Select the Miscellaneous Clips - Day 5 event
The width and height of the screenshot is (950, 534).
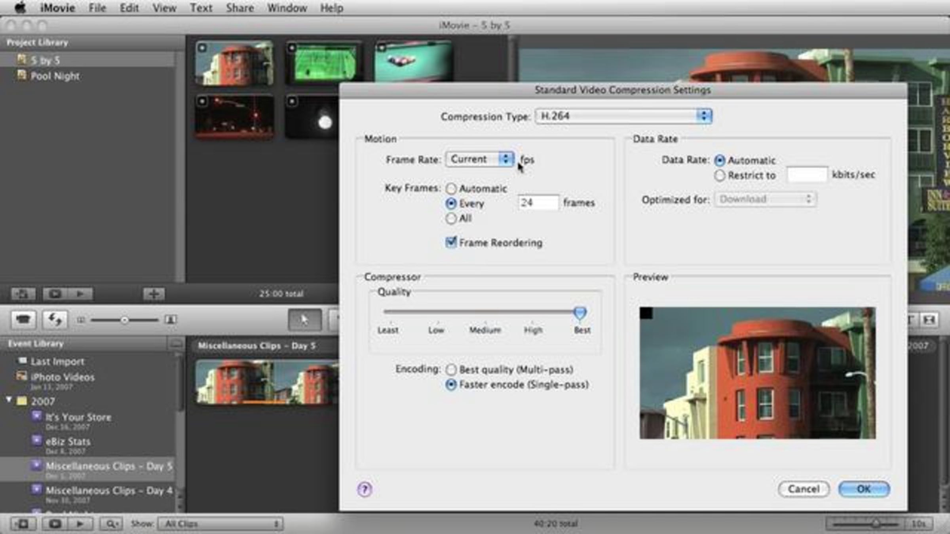(x=87, y=469)
